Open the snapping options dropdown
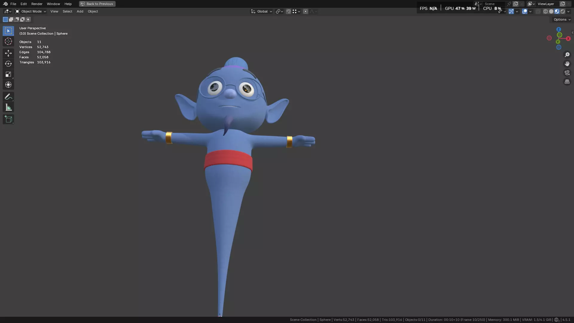 [x=297, y=11]
